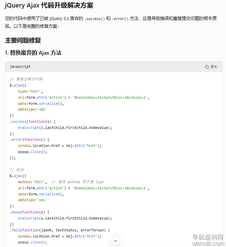Click inline code '.error()' in the intro paragraph
This screenshot has height=247, width=226.
coord(120,19)
